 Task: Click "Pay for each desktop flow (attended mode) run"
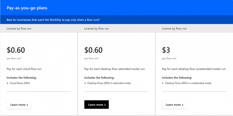[x=114, y=69]
